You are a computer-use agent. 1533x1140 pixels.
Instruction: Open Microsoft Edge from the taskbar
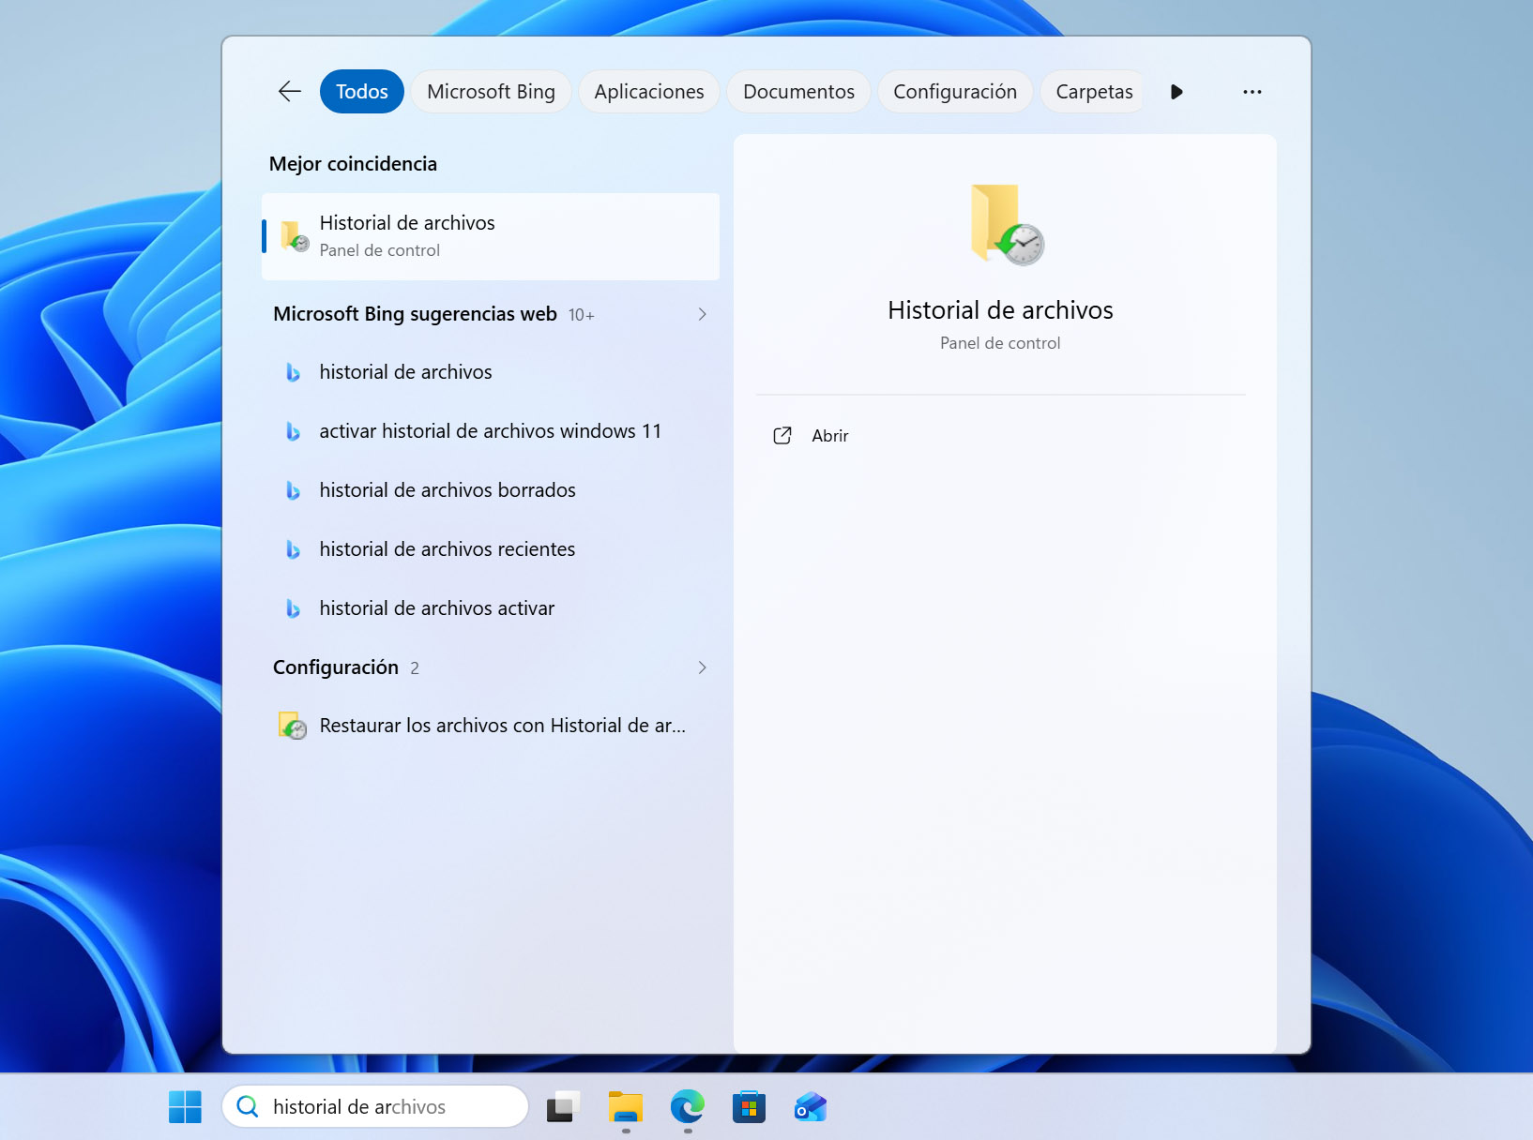pyautogui.click(x=688, y=1107)
